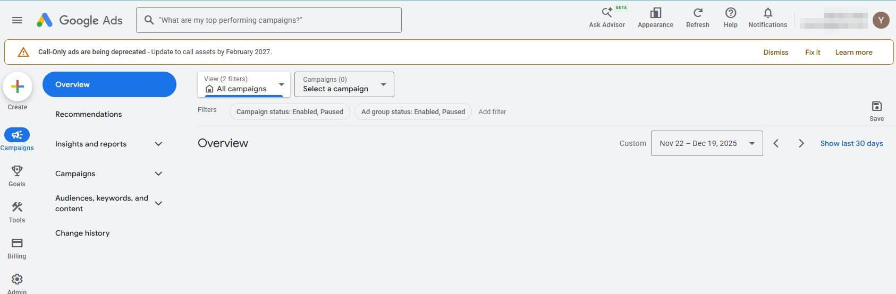
Task: Save the current filter view
Action: pos(876,111)
